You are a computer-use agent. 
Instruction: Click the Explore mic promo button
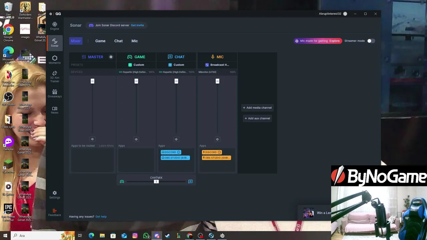point(335,41)
